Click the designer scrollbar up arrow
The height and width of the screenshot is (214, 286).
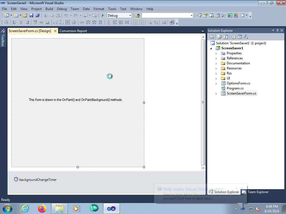203,37
